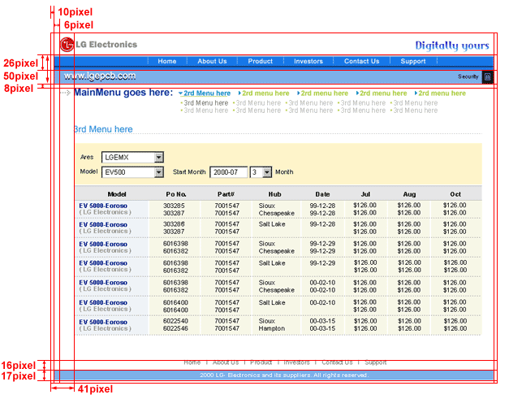The height and width of the screenshot is (399, 509).
Task: Click PO number 303285
Action: click(x=174, y=206)
